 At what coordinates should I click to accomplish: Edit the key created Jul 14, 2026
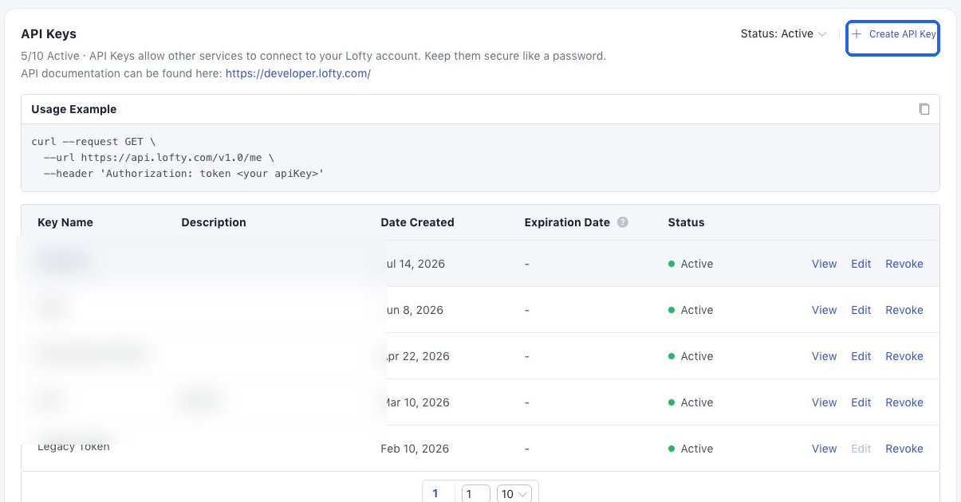861,264
